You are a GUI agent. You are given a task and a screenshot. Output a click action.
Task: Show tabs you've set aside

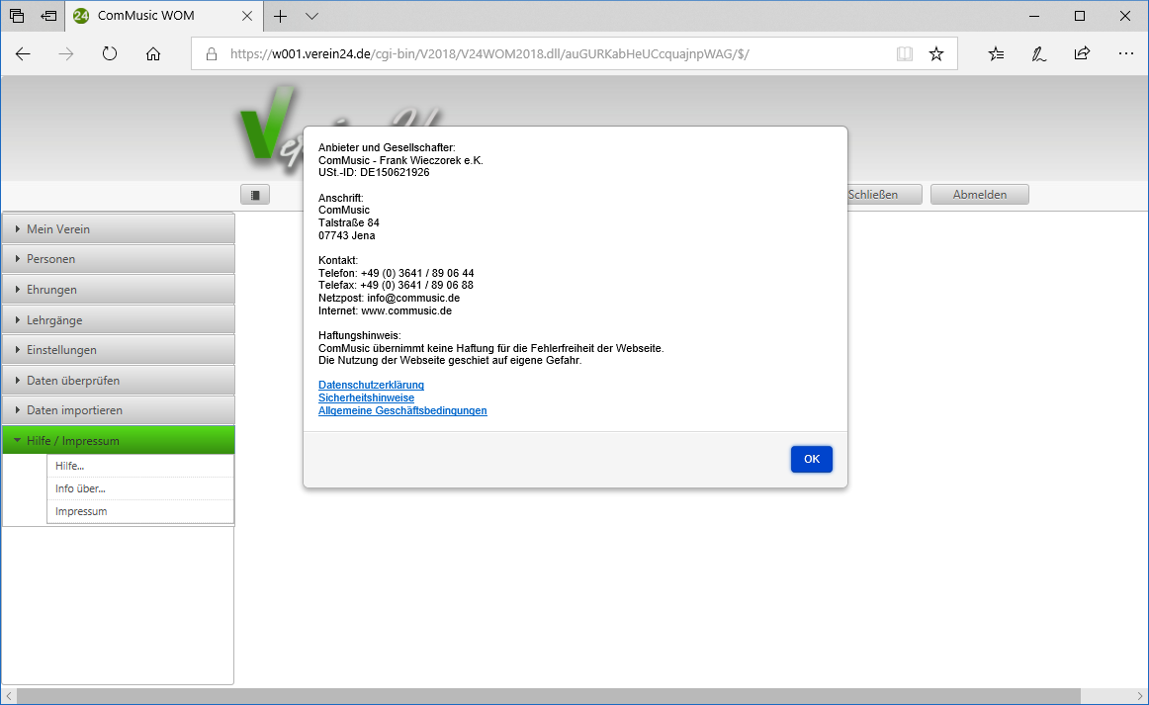click(16, 16)
